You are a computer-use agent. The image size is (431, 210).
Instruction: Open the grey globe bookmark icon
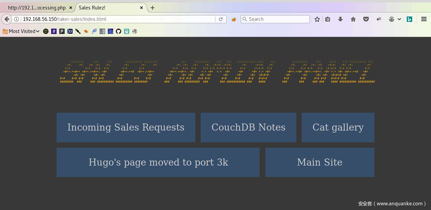pos(135,31)
